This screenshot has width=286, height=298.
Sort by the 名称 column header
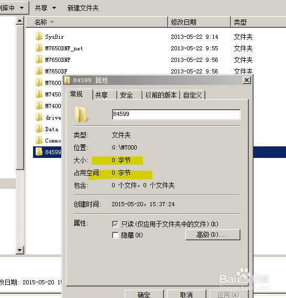coord(96,22)
